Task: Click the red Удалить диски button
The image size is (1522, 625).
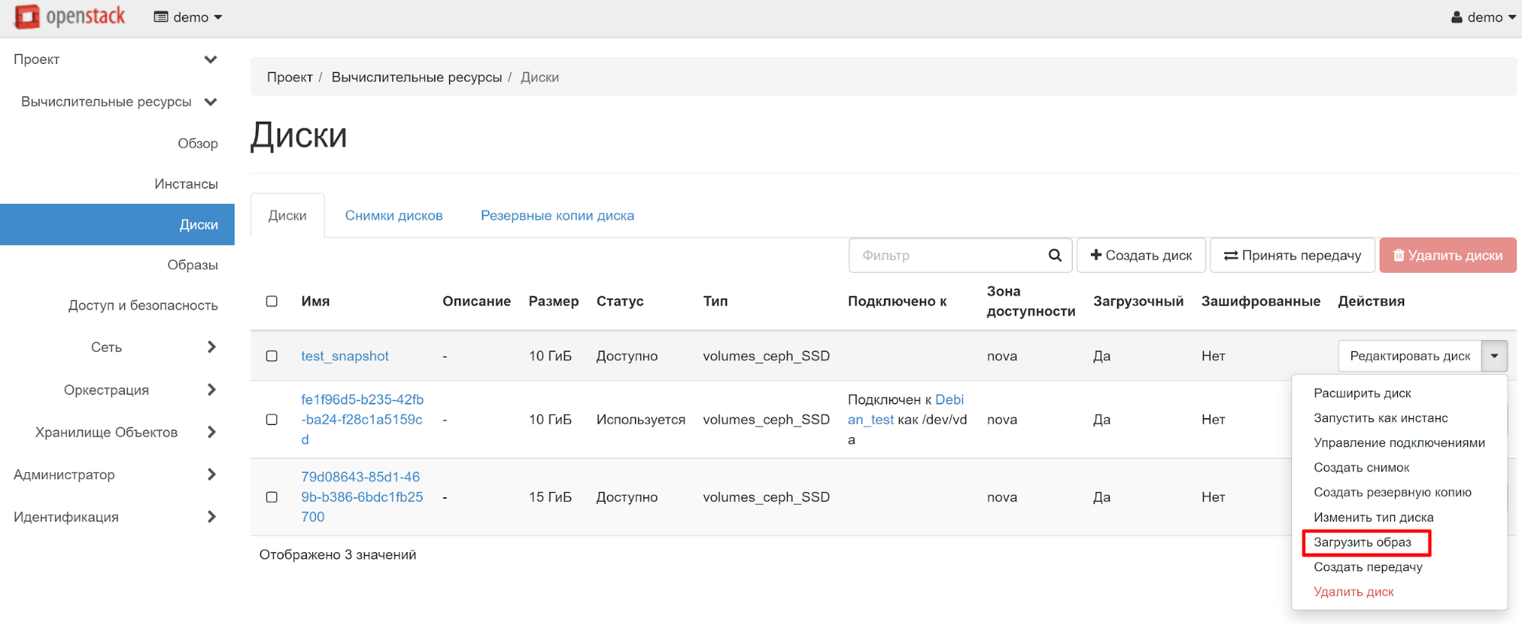Action: tap(1447, 255)
